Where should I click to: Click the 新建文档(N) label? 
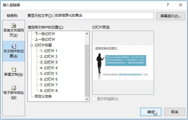point(14,74)
